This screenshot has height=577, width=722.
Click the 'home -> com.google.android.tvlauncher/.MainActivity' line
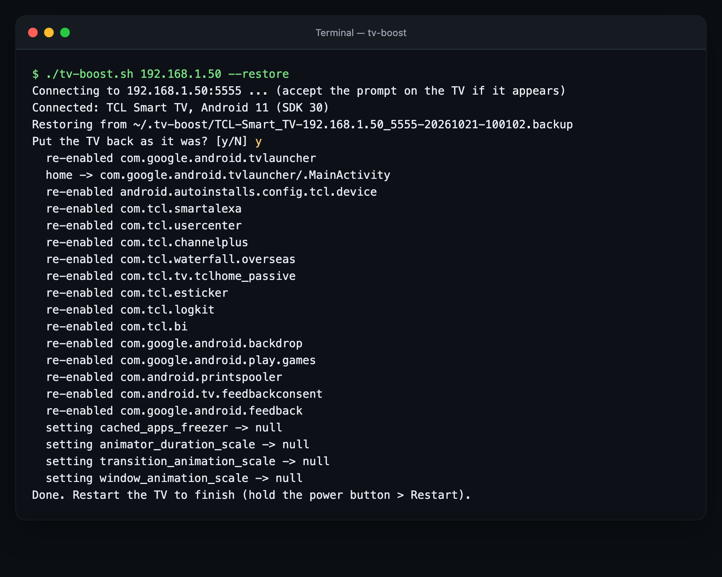[x=218, y=175]
